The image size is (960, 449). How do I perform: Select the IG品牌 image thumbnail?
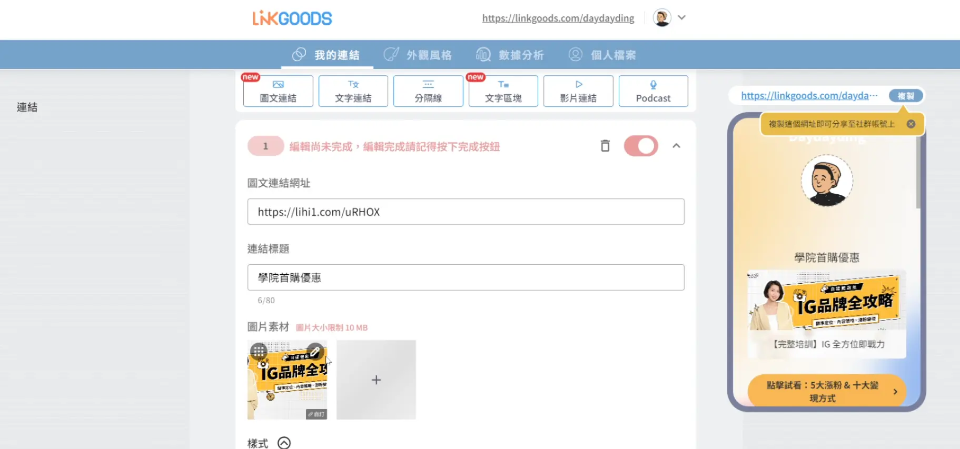click(x=287, y=380)
